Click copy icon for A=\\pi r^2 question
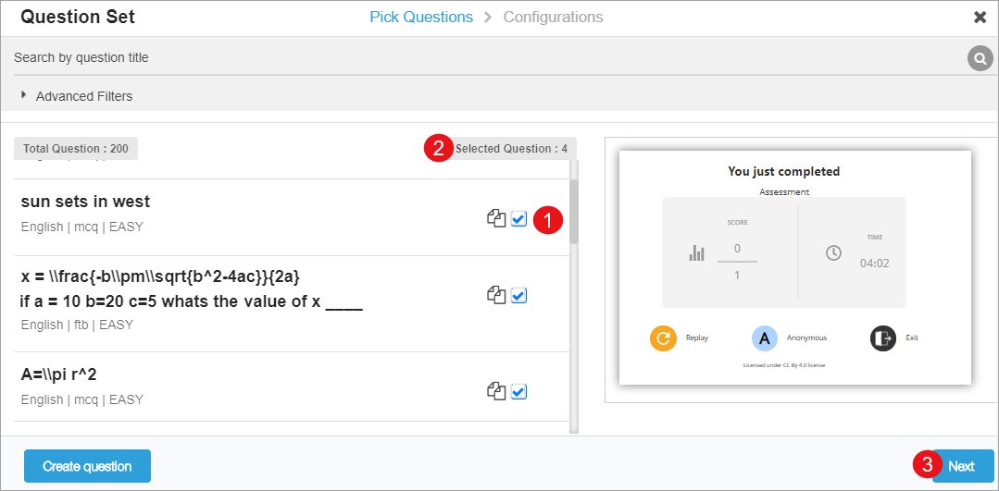This screenshot has width=999, height=491. [496, 391]
